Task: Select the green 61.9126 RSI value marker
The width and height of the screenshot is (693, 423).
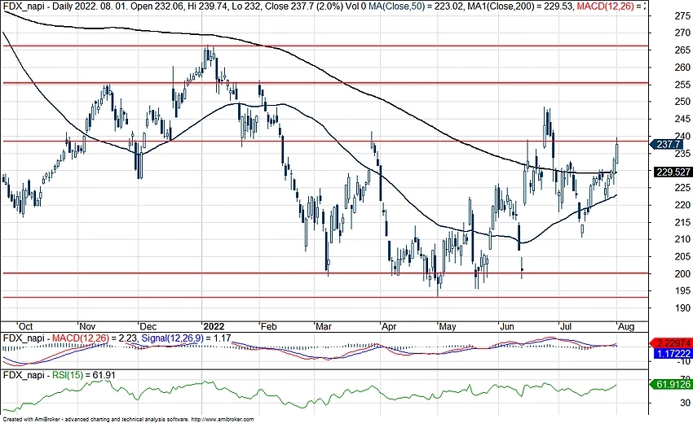Action: point(671,385)
